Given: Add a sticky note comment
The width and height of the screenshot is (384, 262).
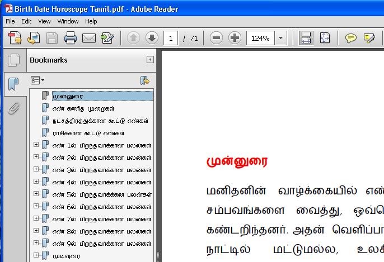Looking at the screenshot, I should pyautogui.click(x=350, y=38).
